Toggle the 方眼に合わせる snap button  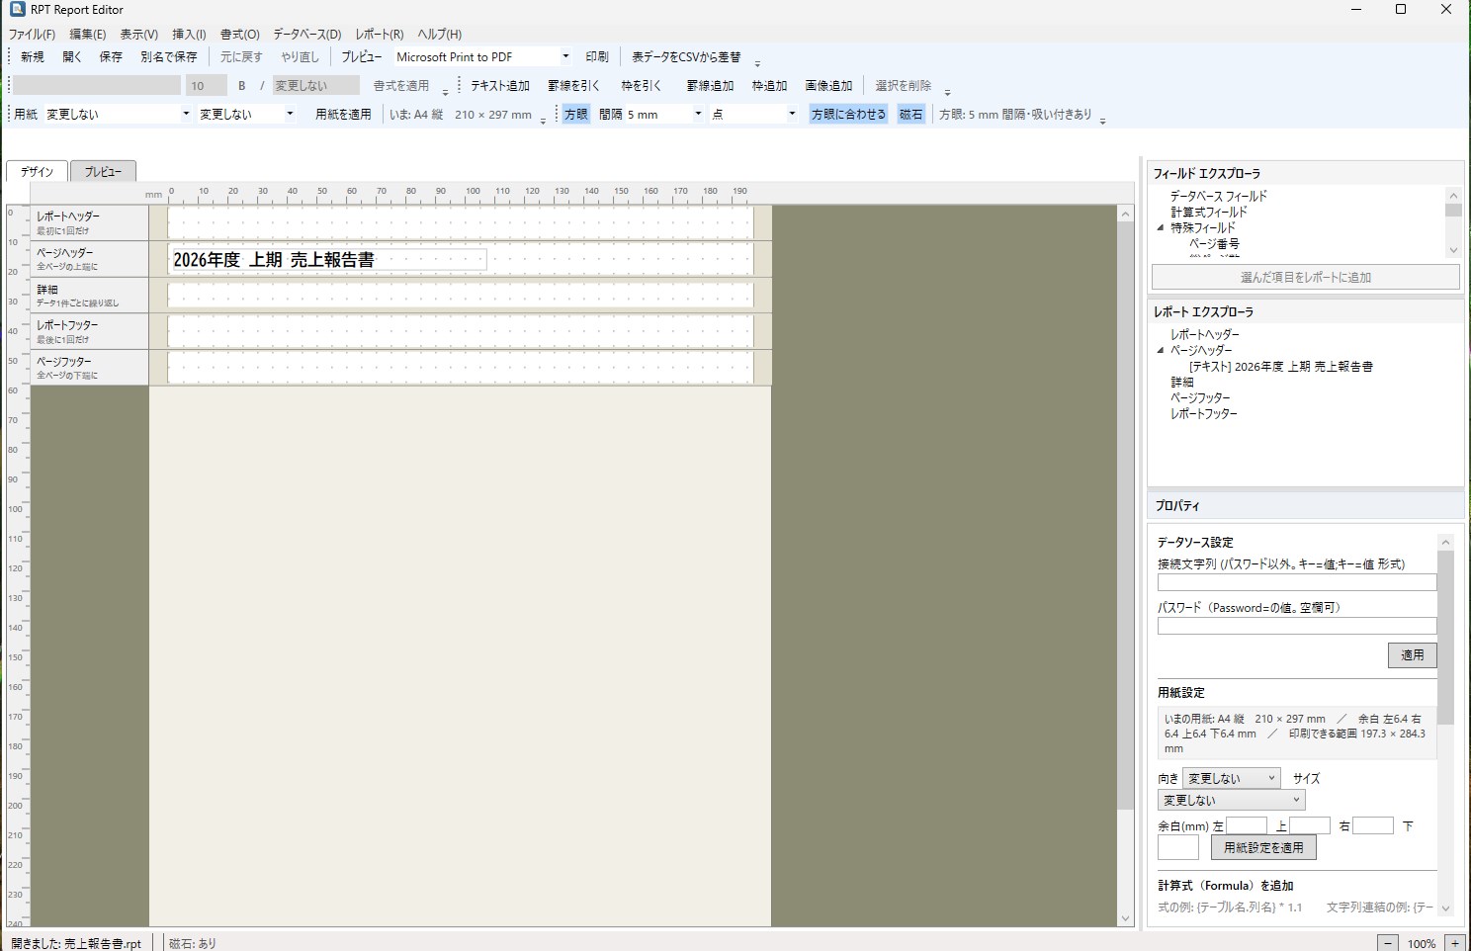(849, 115)
